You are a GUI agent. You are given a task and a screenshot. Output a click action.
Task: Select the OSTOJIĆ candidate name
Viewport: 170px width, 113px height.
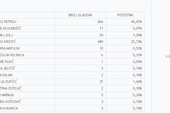(11, 88)
